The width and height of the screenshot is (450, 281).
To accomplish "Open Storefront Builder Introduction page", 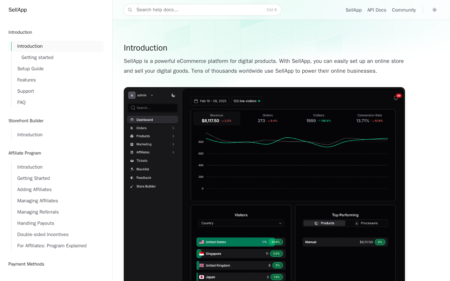I will [x=30, y=135].
